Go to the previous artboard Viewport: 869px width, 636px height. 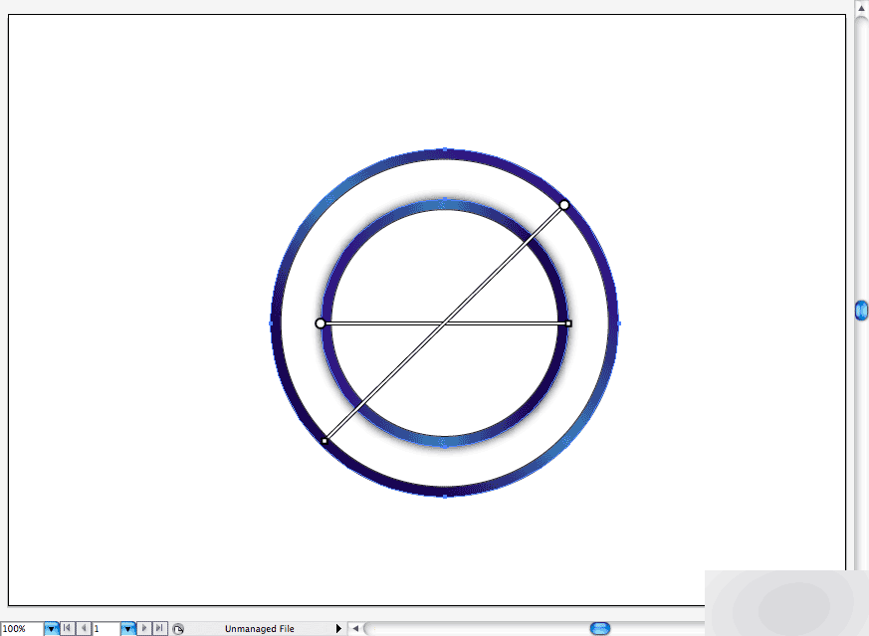click(x=84, y=628)
